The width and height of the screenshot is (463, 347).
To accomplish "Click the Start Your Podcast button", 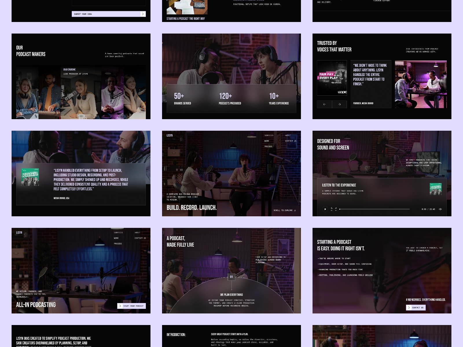I will [x=131, y=306].
